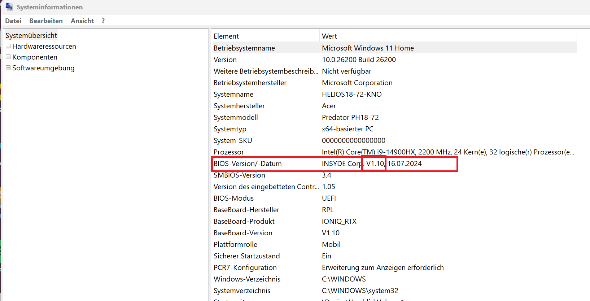Click the HELIOS18-72-KNO value
Screen dimensions: 590x301
click(x=352, y=94)
